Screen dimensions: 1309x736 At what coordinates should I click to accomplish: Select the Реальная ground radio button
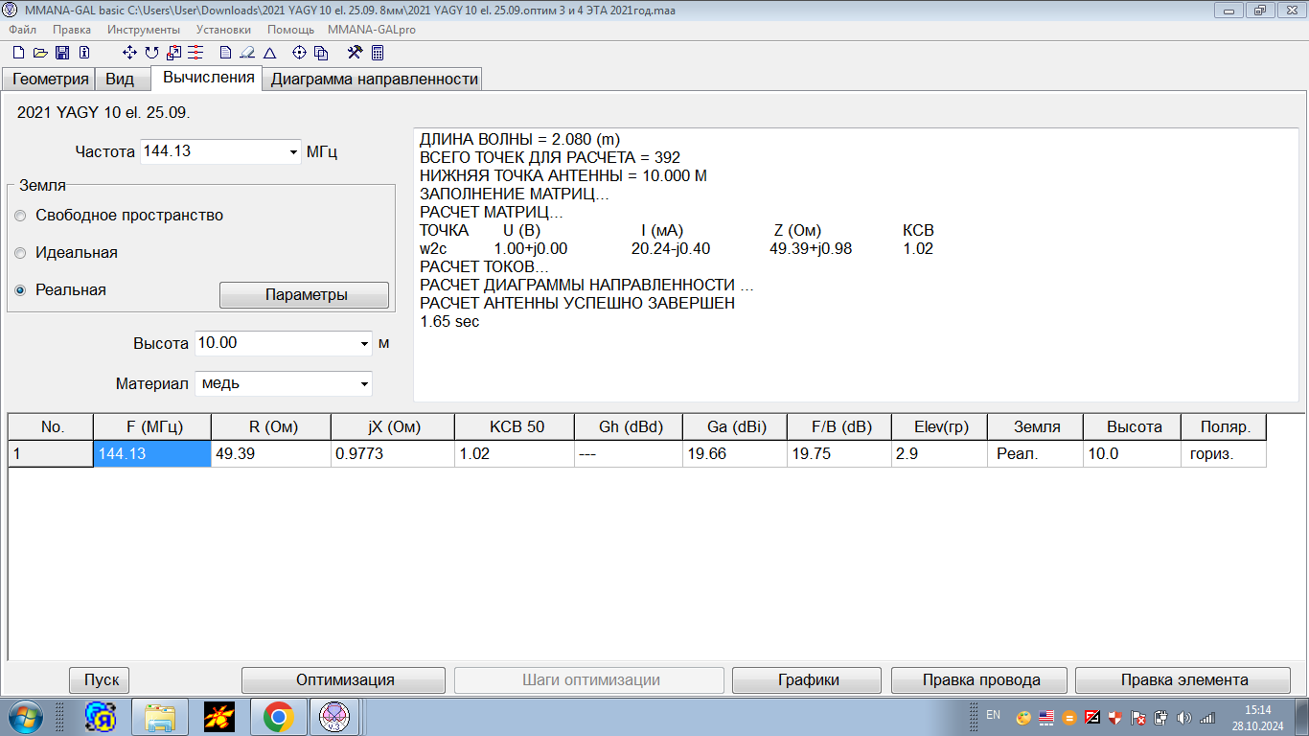(21, 290)
